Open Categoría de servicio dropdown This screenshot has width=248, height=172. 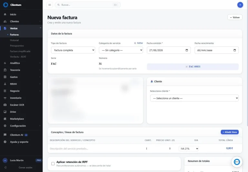tap(121, 50)
